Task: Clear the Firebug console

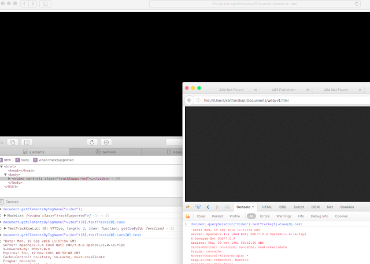Action: 201,216
